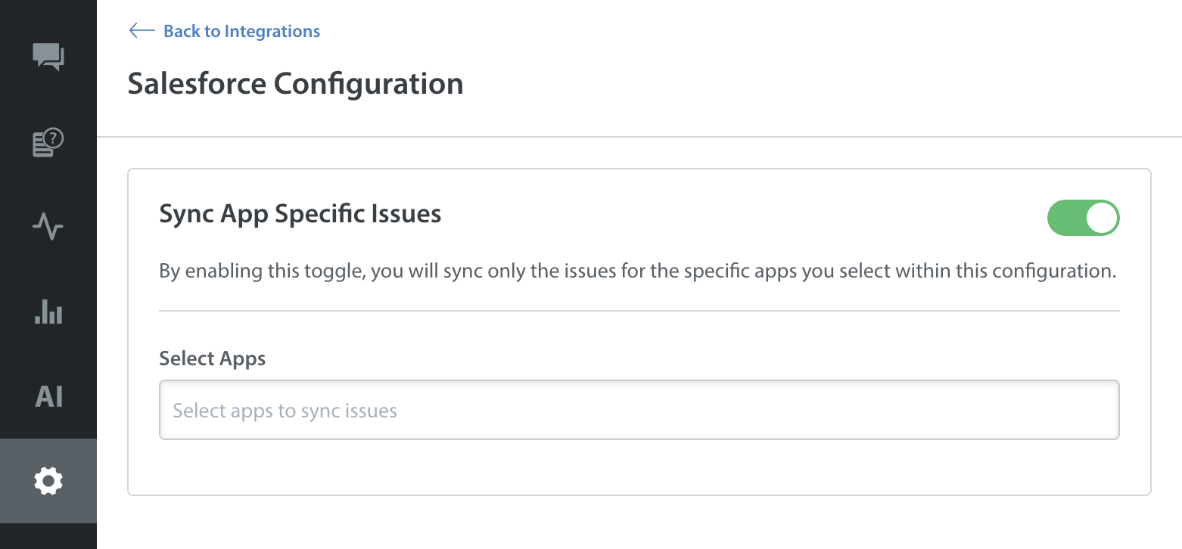
Task: Open the activity pulse icon in sidebar
Action: (48, 227)
